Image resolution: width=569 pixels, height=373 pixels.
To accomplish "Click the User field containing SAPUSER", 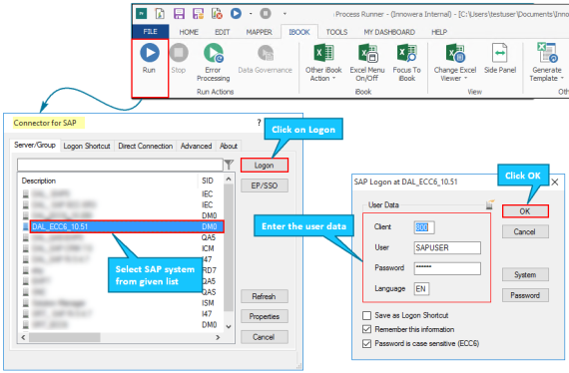I will [x=447, y=247].
